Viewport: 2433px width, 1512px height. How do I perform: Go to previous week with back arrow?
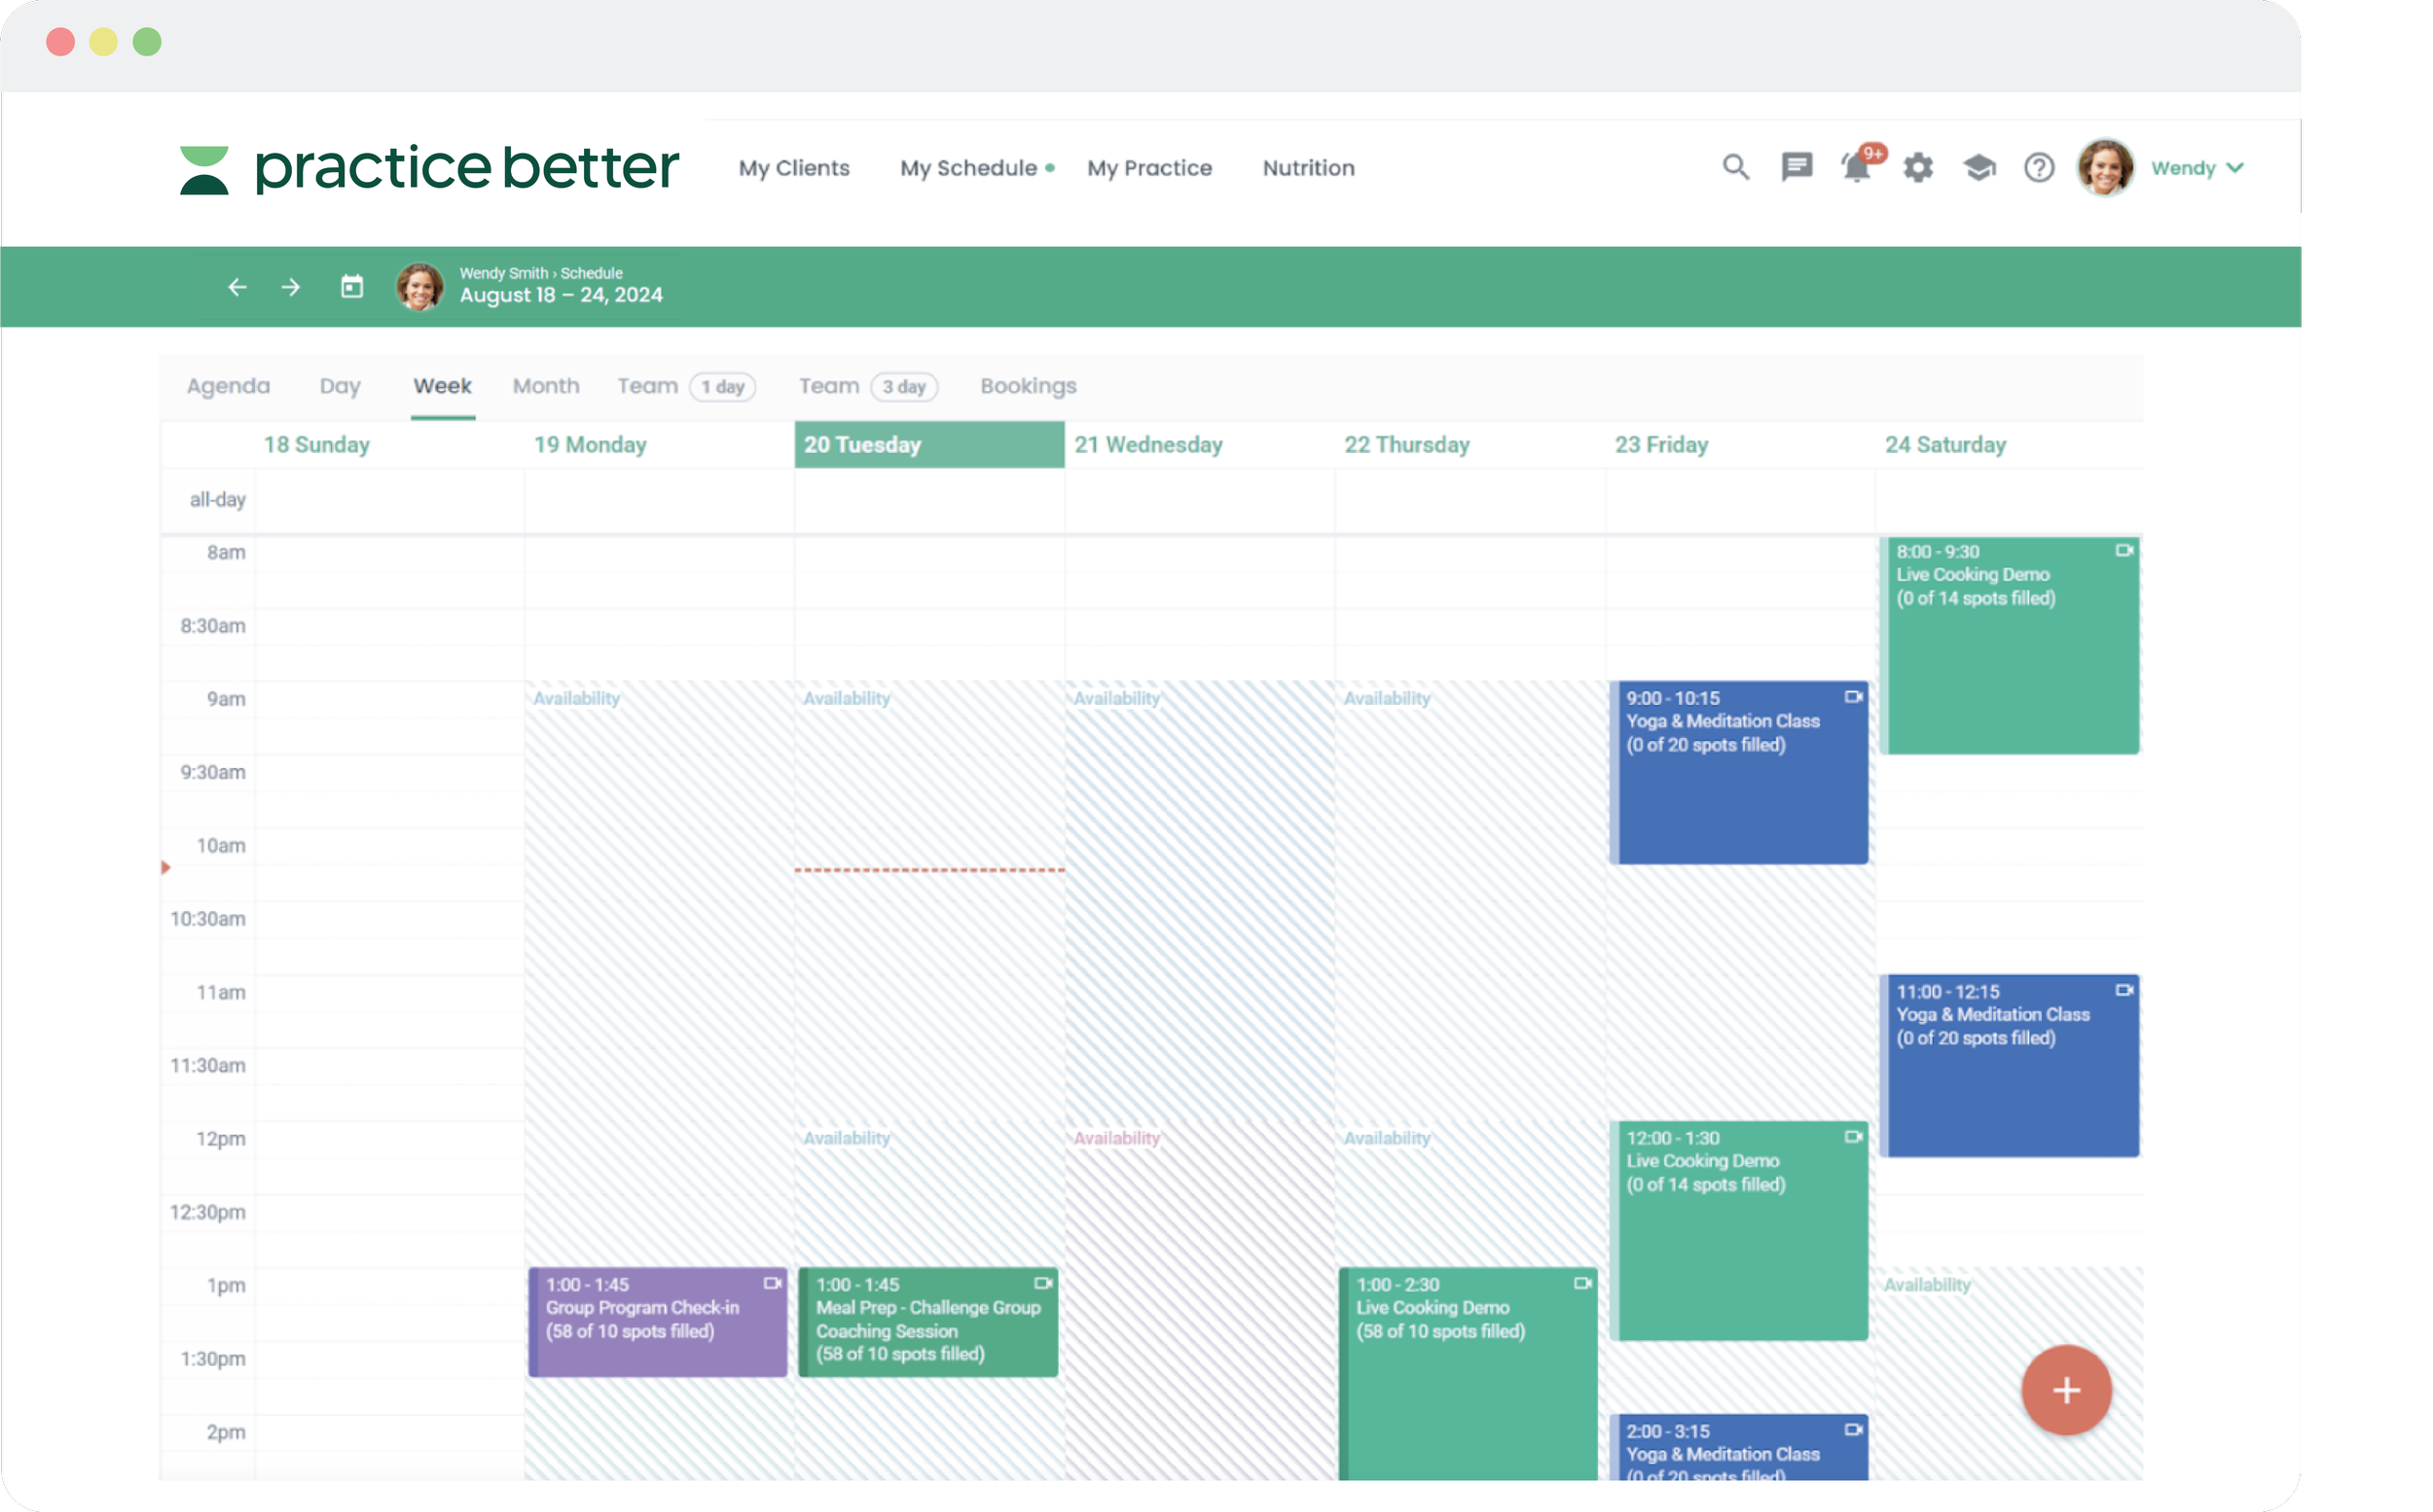[237, 287]
